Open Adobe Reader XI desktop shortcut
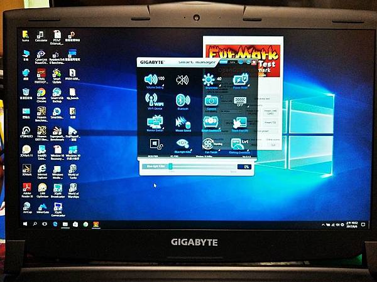The image size is (377, 282). pyautogui.click(x=27, y=191)
